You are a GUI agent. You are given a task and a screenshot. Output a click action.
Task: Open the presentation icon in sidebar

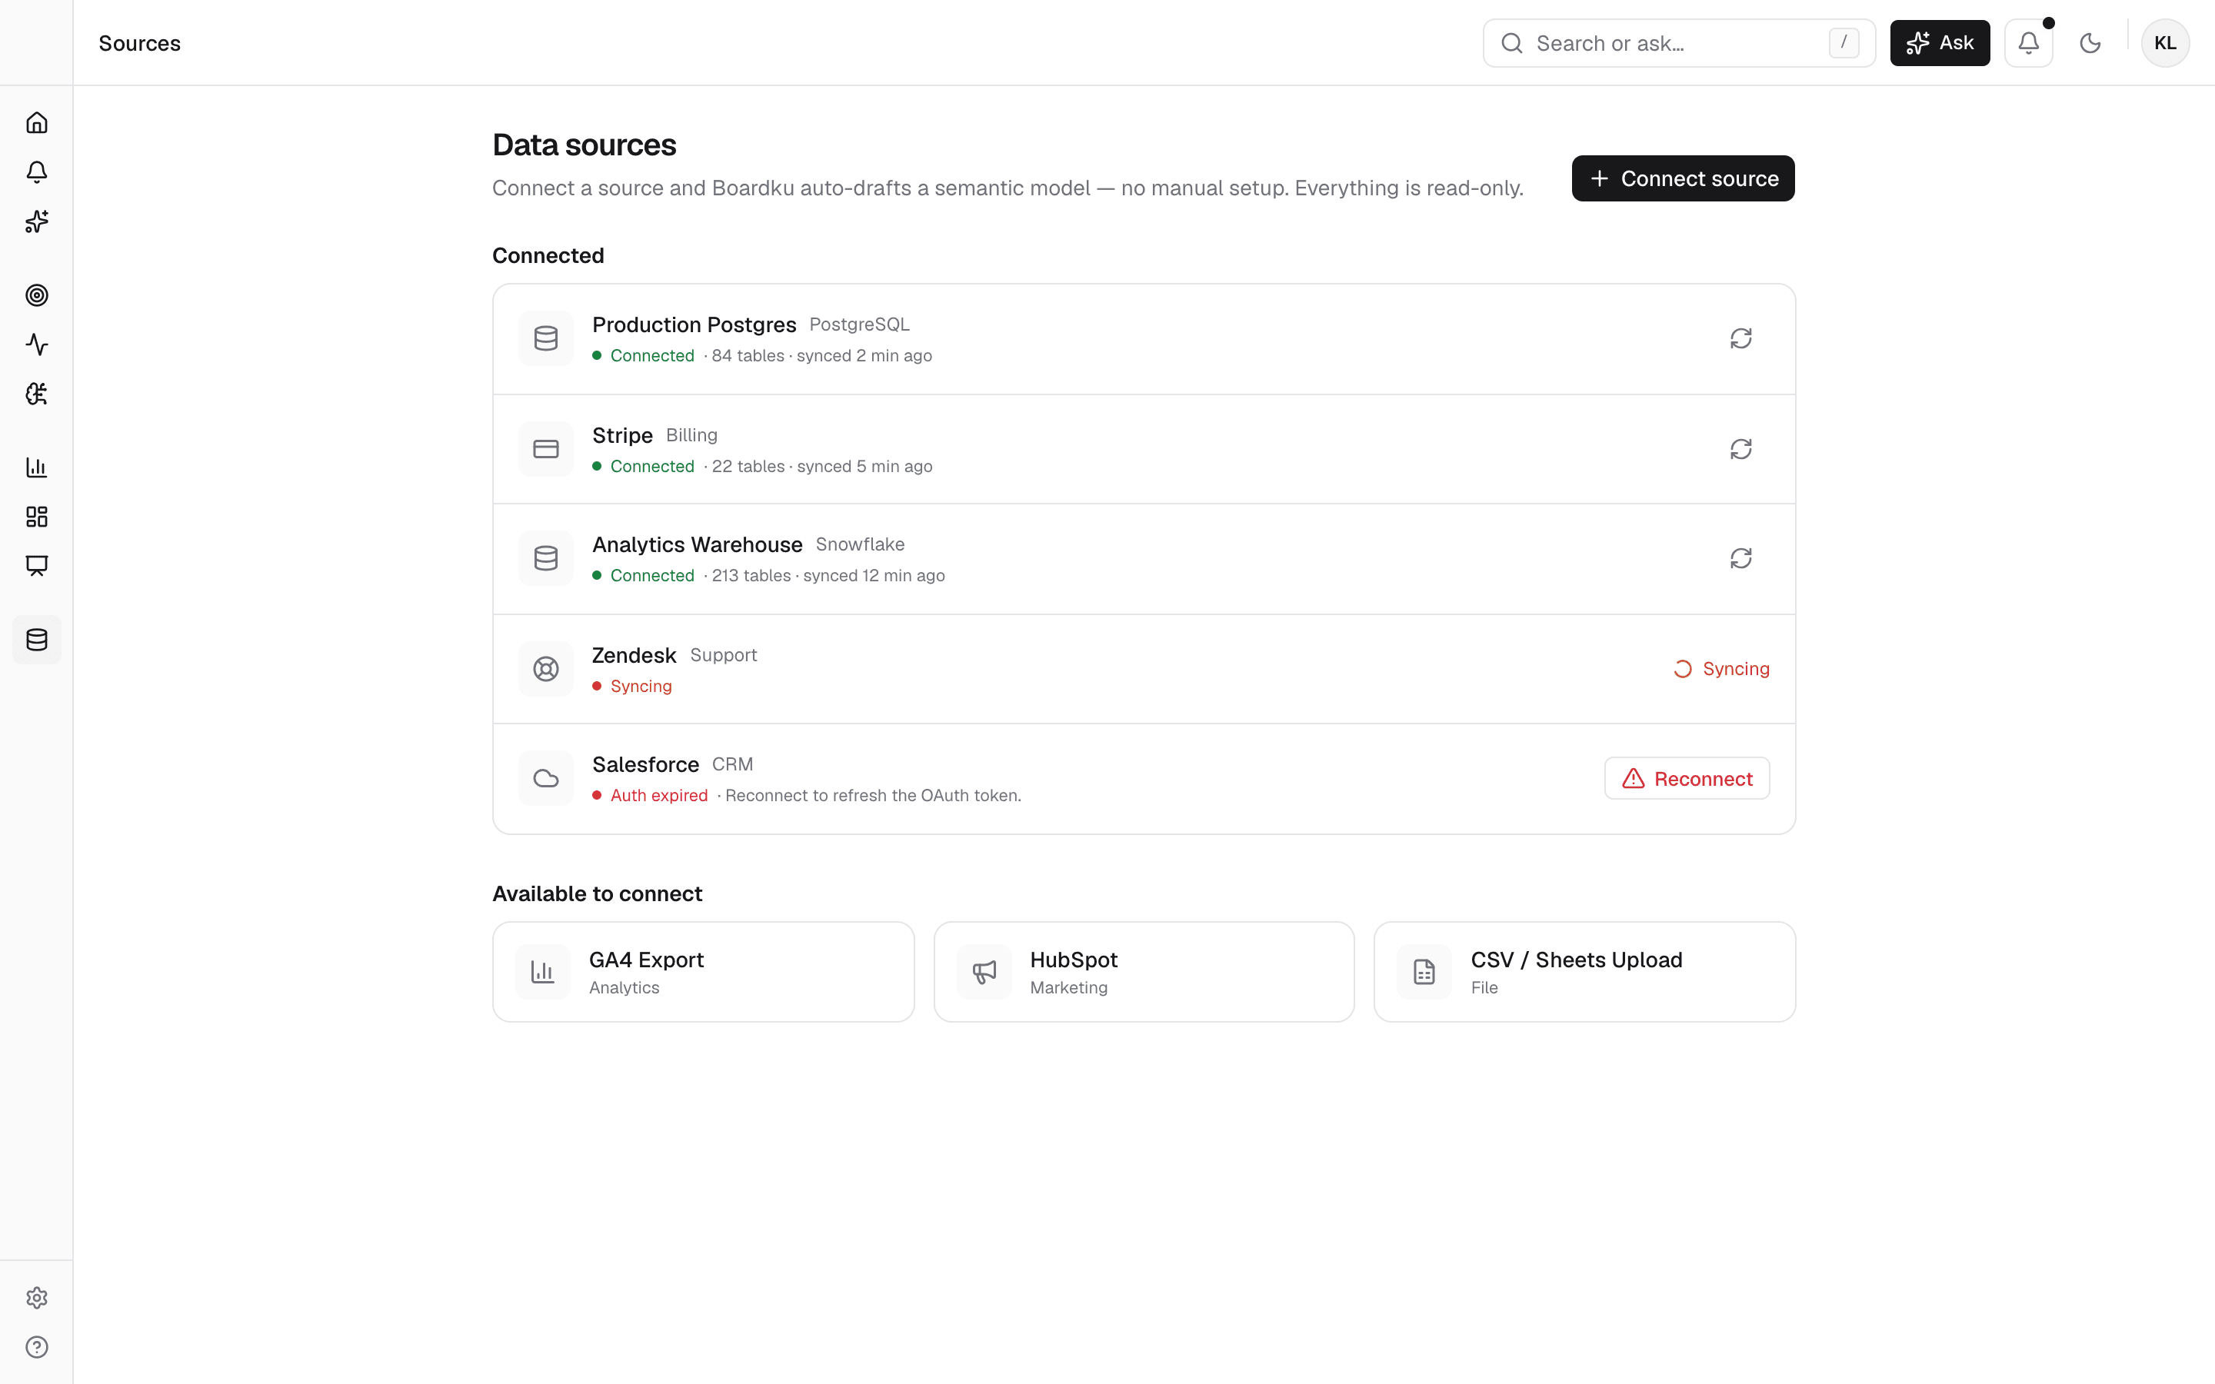tap(37, 566)
